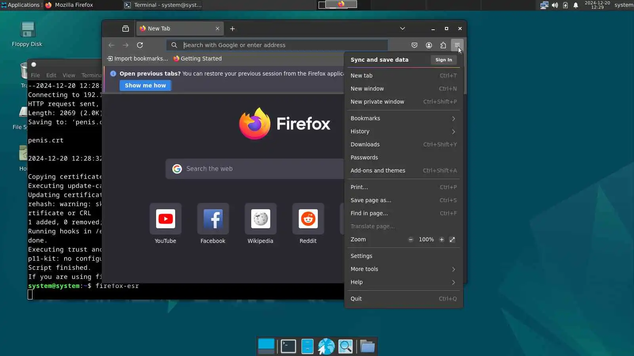The height and width of the screenshot is (356, 634).
Task: Expand the Help submenu
Action: [404, 282]
